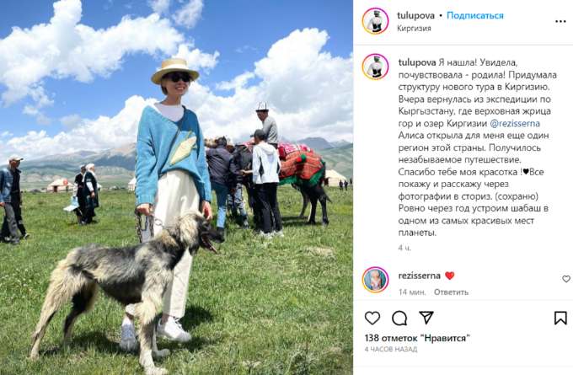Screen dimensions: 573x375
Task: Reply to rezisserna's comment via Ответить
Action: point(451,292)
